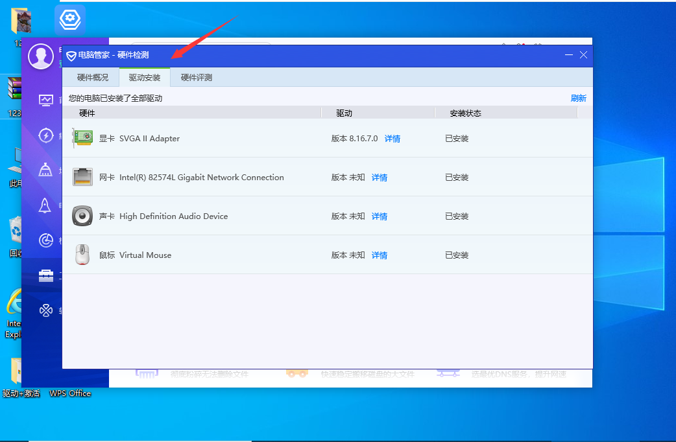Click the rocket icon in the sidebar
The image size is (676, 442).
[x=45, y=205]
